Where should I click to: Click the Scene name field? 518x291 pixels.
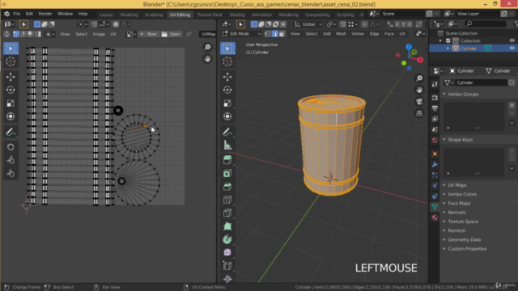402,14
